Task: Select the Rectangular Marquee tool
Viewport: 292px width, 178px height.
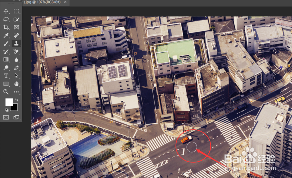Action: pos(16,11)
